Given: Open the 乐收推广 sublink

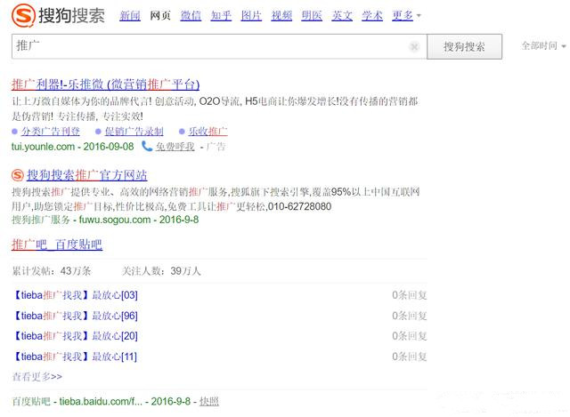Looking at the screenshot, I should (x=208, y=131).
